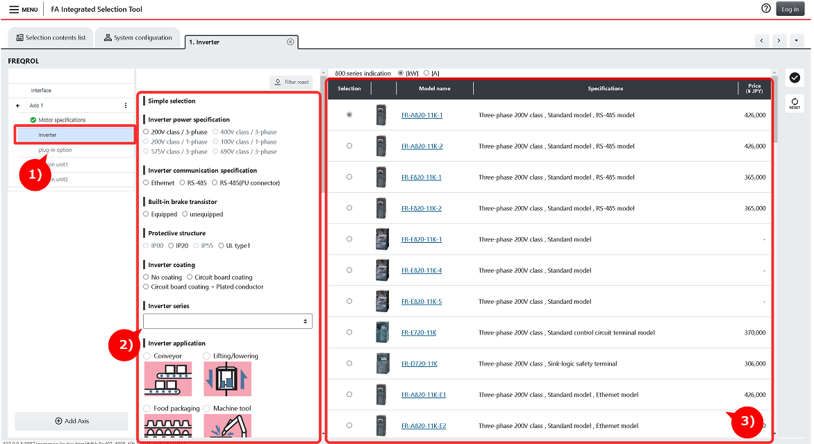Viewport: 814px width, 444px height.
Task: Select Interface in the tree
Action: tap(41, 90)
